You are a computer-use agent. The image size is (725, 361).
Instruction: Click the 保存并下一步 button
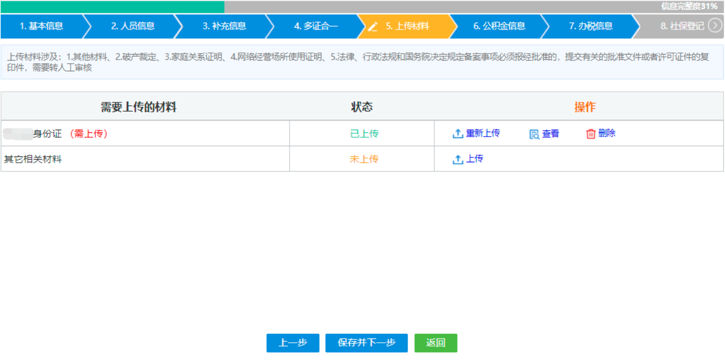coord(366,343)
